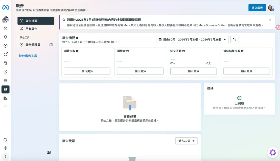The width and height of the screenshot is (280, 161).
Task: Open the filter settings sliders button
Action: [x=234, y=39]
